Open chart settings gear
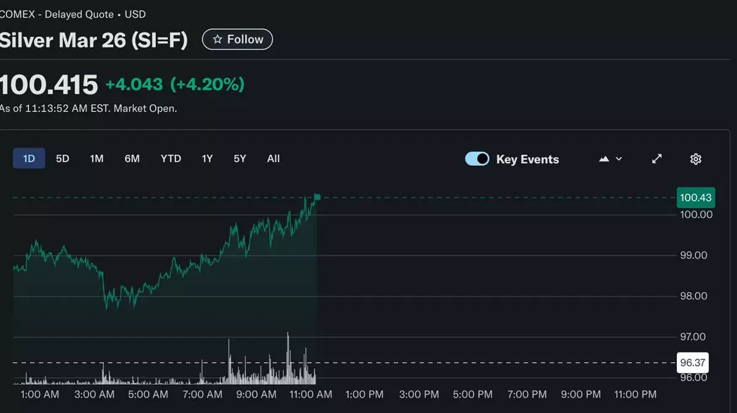 point(696,159)
